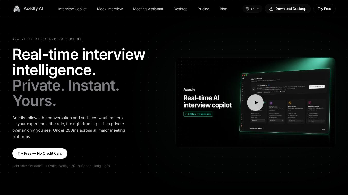Open the Interview Copilot menu item
The height and width of the screenshot is (195, 348).
point(72,9)
